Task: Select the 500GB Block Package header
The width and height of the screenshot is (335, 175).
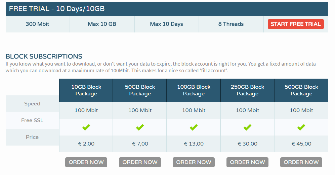Action: coord(301,90)
